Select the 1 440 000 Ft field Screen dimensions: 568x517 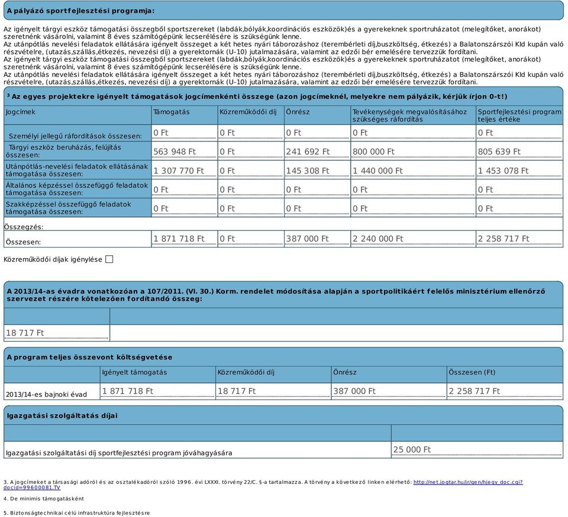(413, 171)
